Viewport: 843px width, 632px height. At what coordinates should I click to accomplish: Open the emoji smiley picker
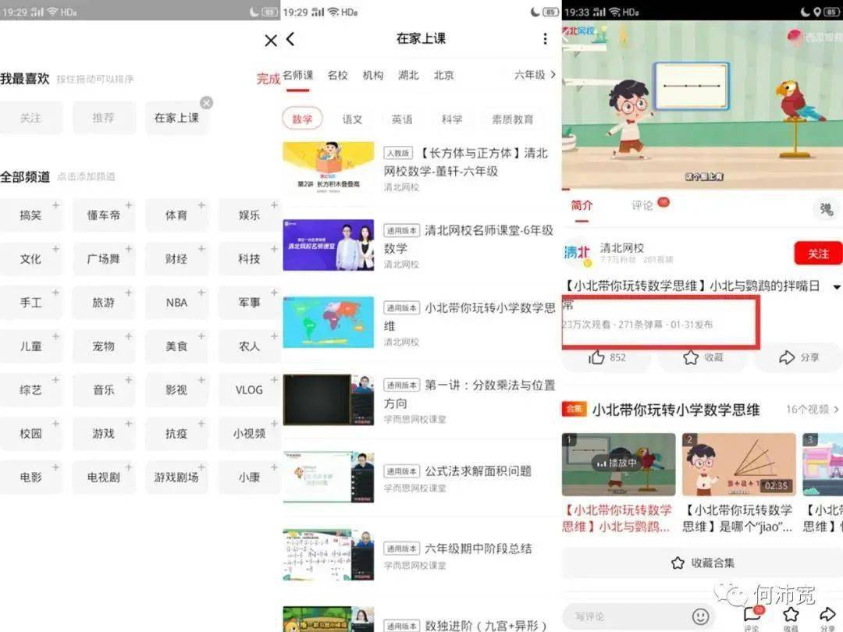coord(700,616)
